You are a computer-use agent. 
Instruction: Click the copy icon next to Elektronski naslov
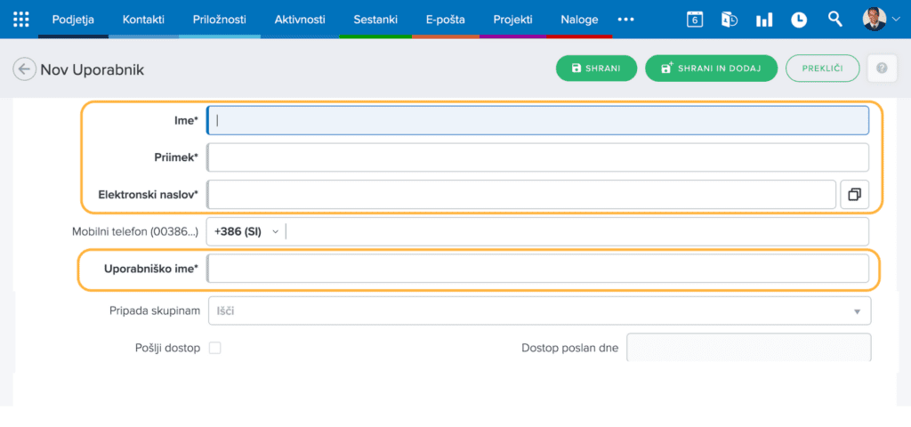pyautogui.click(x=854, y=194)
